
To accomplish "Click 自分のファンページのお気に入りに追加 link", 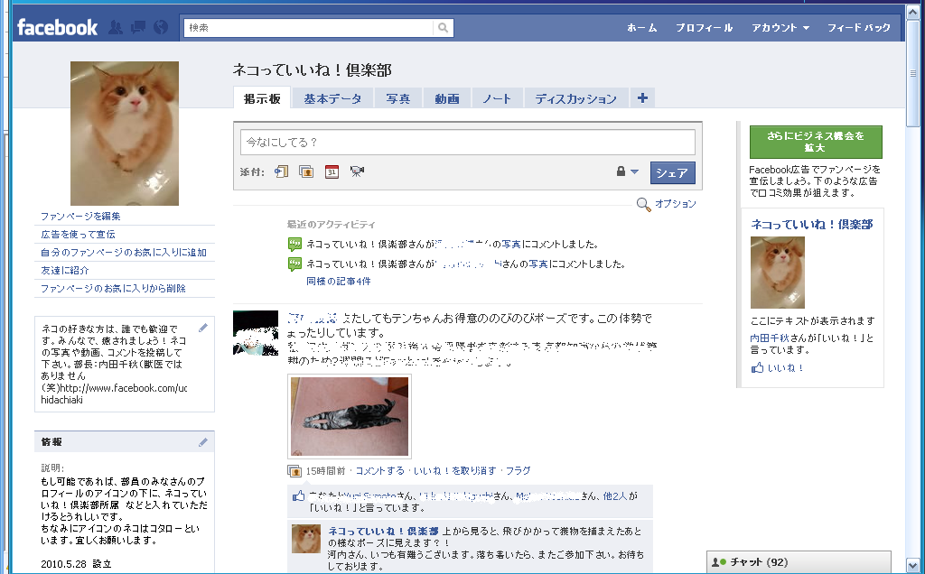I will (x=123, y=252).
